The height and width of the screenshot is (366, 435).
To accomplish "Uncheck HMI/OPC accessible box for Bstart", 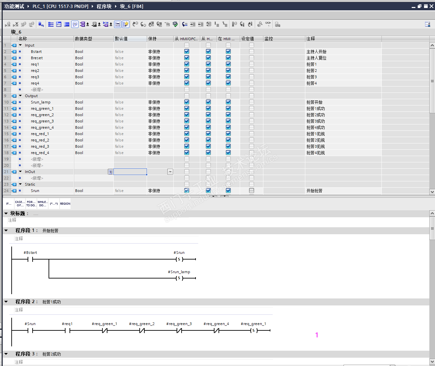I will (187, 52).
